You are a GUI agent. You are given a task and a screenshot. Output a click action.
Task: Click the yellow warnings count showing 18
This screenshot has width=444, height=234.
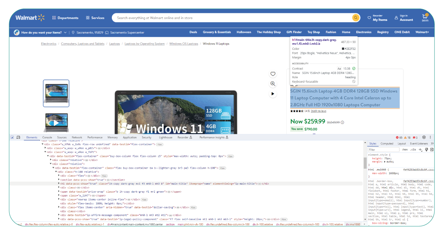point(408,137)
